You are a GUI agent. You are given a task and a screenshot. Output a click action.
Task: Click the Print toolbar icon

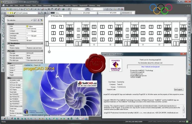coord(15,9)
